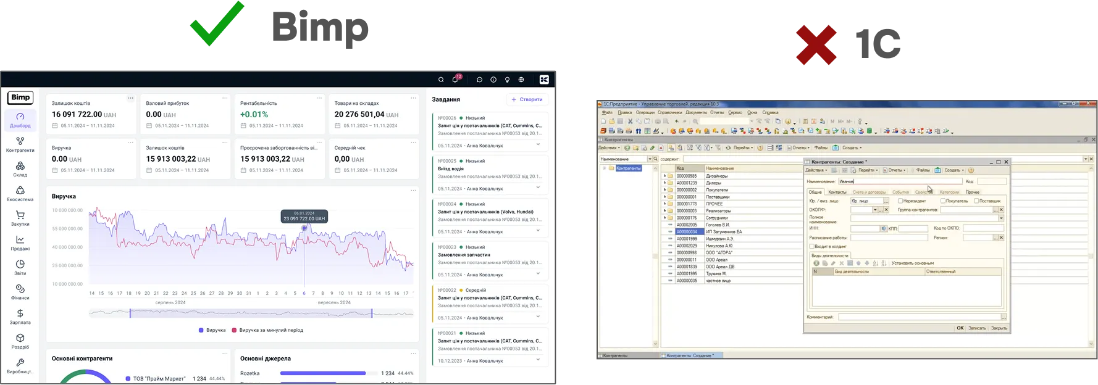This screenshot has height=385, width=1098.
Task: Click right handle of chart range slider
Action: pos(372,313)
